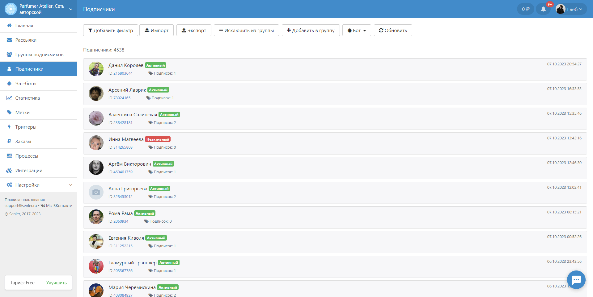Open ID 311252215 link
This screenshot has height=297, width=593.
coord(121,246)
